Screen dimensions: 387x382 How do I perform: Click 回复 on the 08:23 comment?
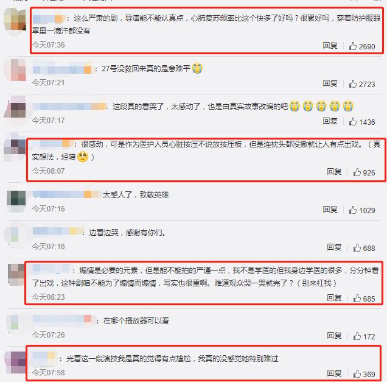(334, 297)
